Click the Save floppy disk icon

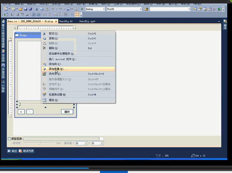click(26, 9)
